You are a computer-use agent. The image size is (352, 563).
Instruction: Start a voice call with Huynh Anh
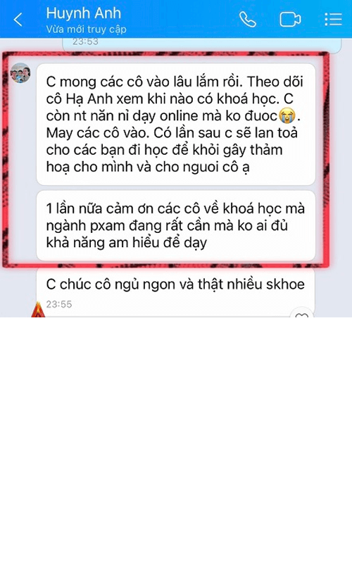(248, 20)
